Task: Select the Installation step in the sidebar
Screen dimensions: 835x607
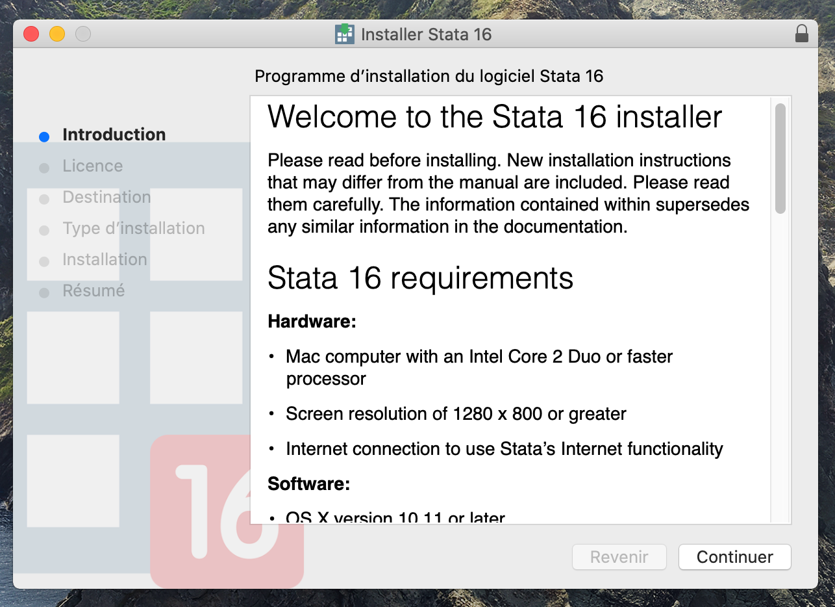Action: (x=105, y=259)
